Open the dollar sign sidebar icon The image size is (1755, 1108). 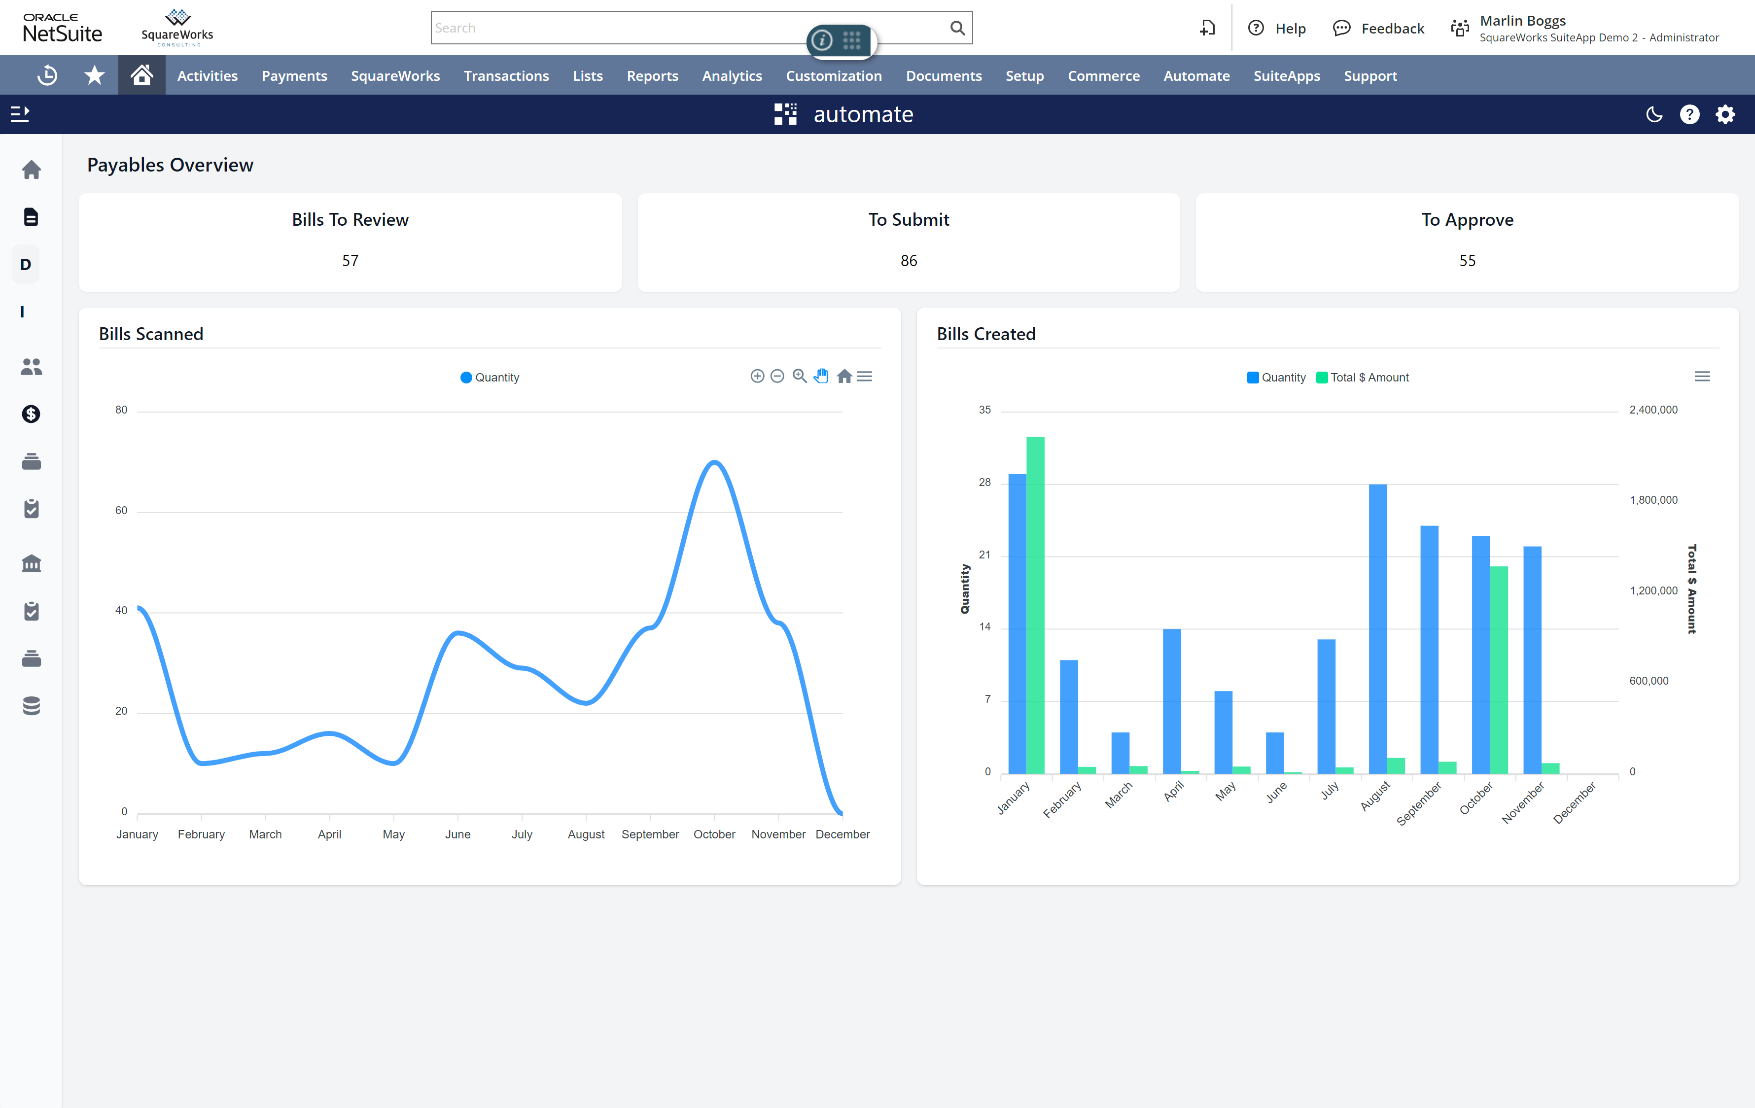pyautogui.click(x=31, y=414)
